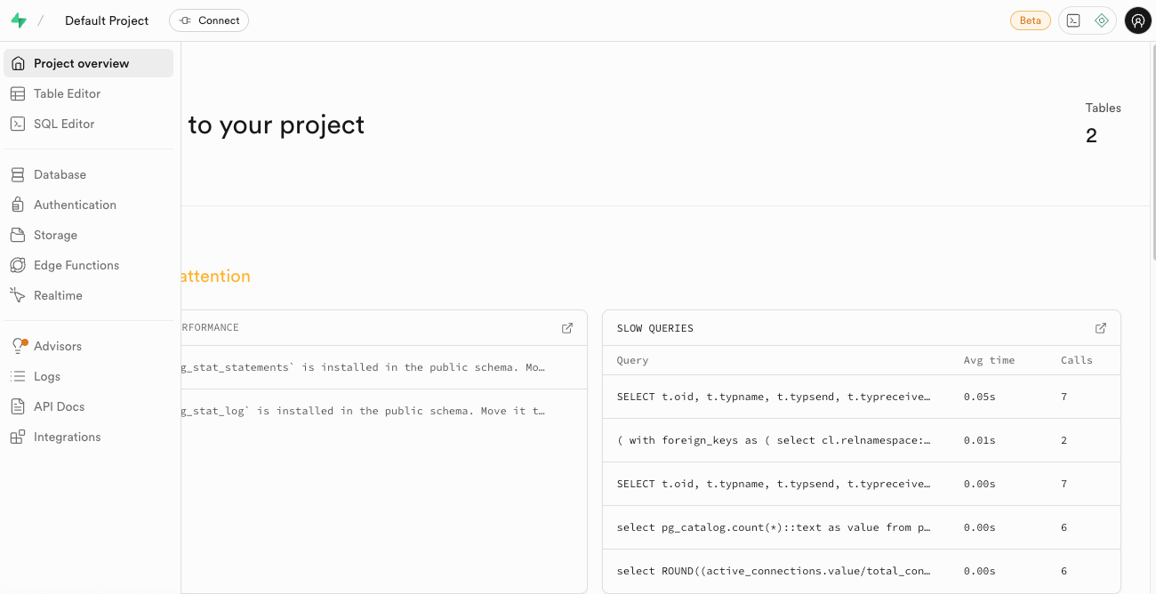Navigate to Authentication page
1156x594 pixels.
click(x=75, y=205)
